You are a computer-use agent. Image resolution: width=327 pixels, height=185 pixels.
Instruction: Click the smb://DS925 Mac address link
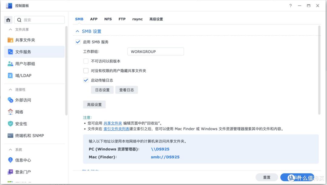pyautogui.click(x=165, y=157)
